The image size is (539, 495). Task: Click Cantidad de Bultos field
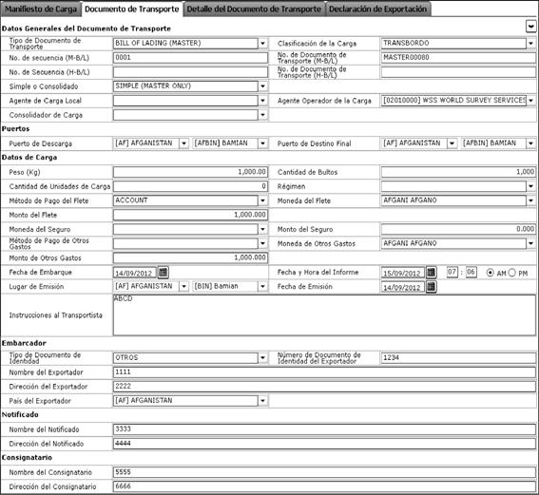[458, 172]
